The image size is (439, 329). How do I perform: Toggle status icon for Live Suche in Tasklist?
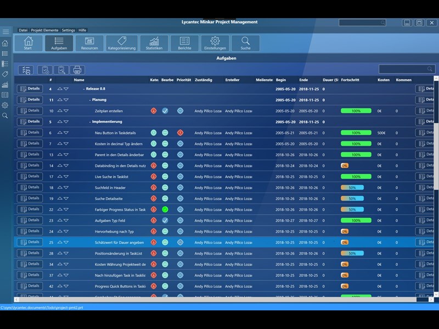[165, 177]
